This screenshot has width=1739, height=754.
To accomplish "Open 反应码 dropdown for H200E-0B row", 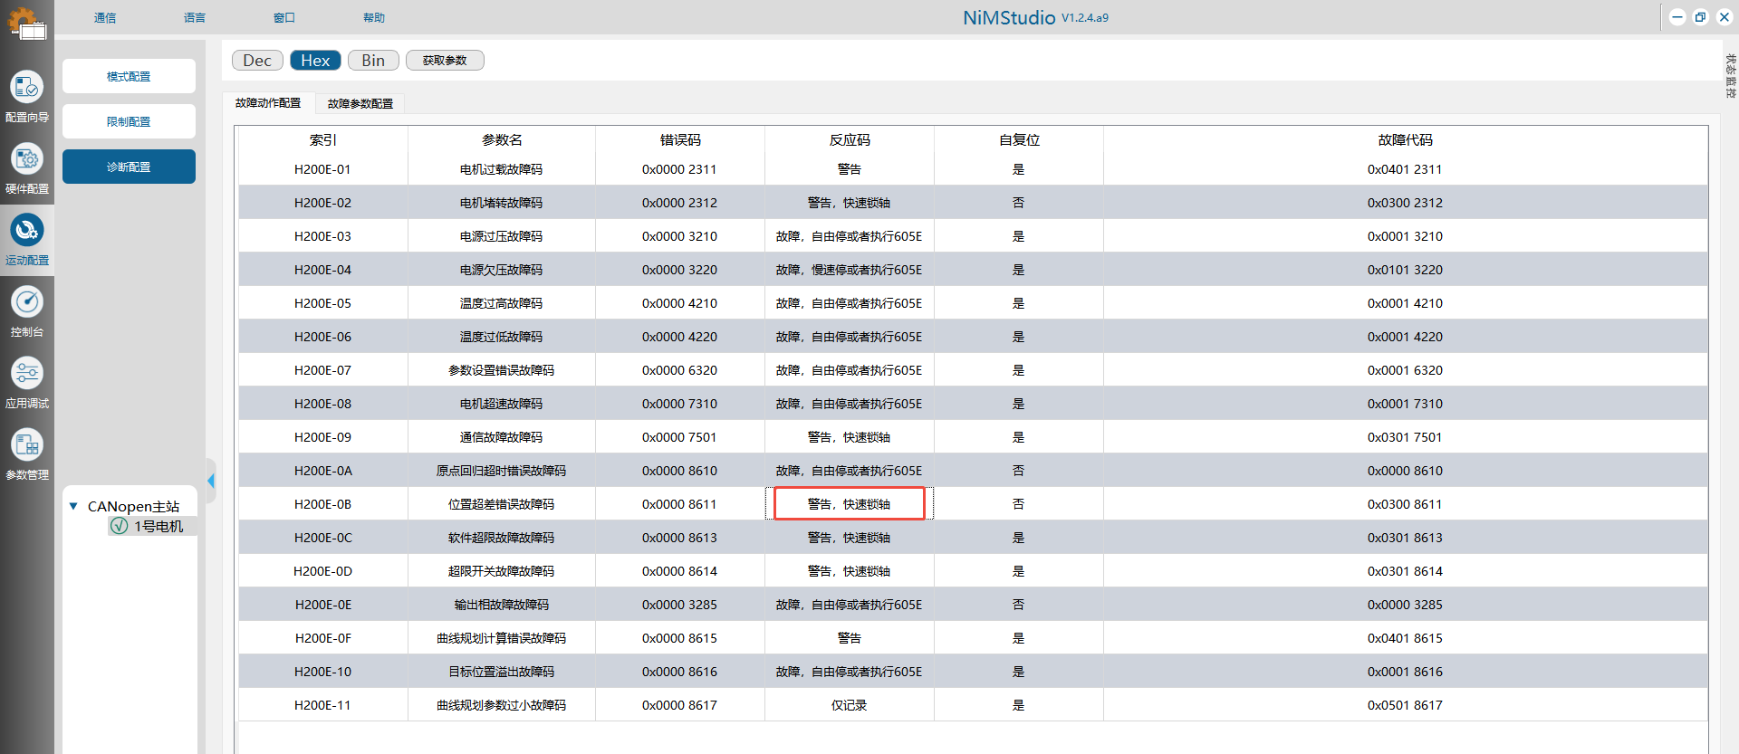I will pos(850,504).
